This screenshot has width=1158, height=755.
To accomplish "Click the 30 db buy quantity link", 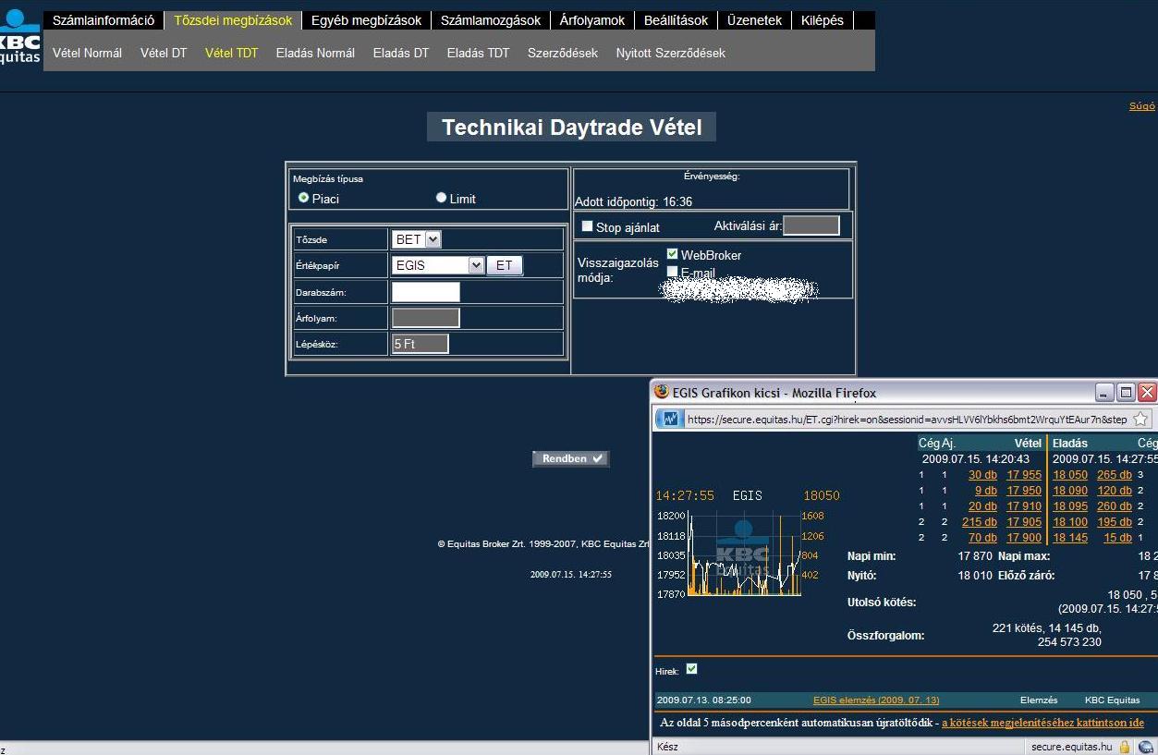I will pyautogui.click(x=982, y=475).
